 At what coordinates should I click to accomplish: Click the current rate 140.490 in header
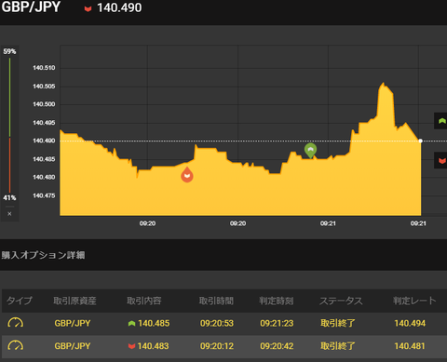(119, 8)
